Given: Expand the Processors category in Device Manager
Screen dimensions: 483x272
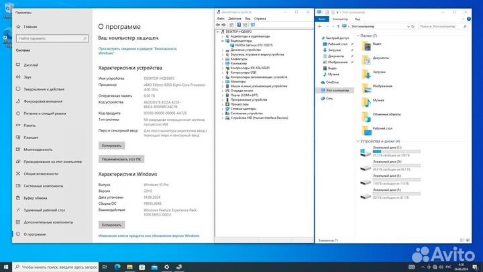Looking at the screenshot, I should pyautogui.click(x=223, y=104).
